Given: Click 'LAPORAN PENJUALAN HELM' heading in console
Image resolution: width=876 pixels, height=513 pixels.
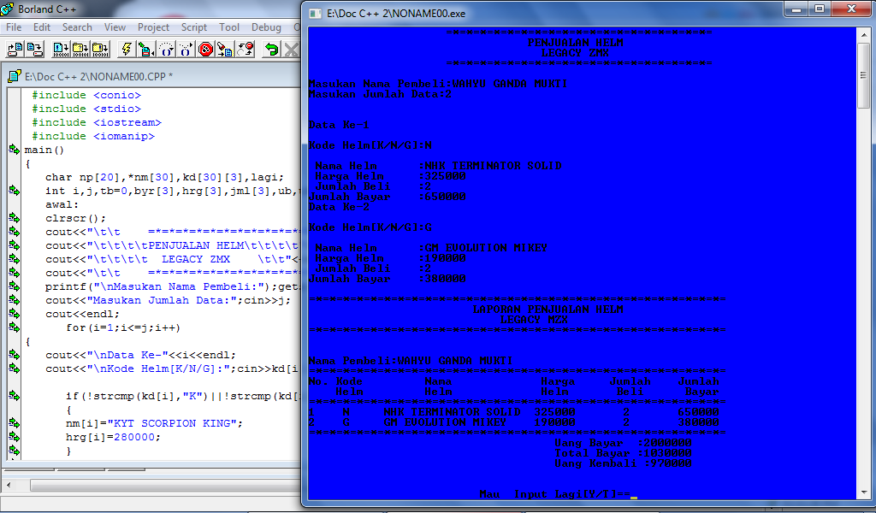Looking at the screenshot, I should [x=547, y=310].
